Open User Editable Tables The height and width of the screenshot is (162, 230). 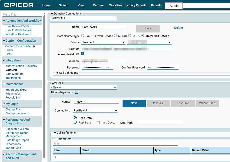[x=18, y=30]
